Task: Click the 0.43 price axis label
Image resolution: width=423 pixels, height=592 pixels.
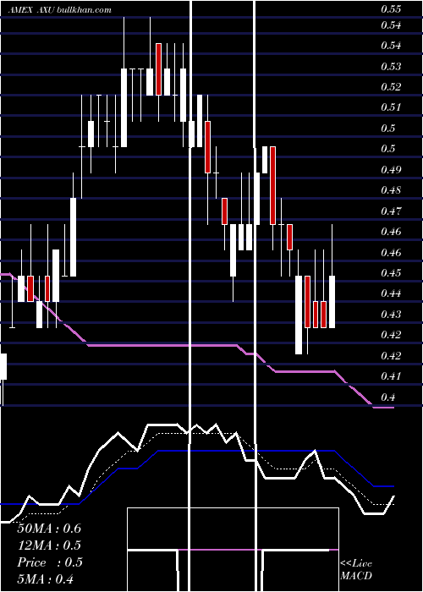Action: [x=391, y=314]
